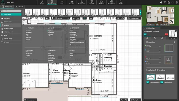The width and height of the screenshot is (179, 101).
Task: Open the Materials tool
Action: point(91,2)
